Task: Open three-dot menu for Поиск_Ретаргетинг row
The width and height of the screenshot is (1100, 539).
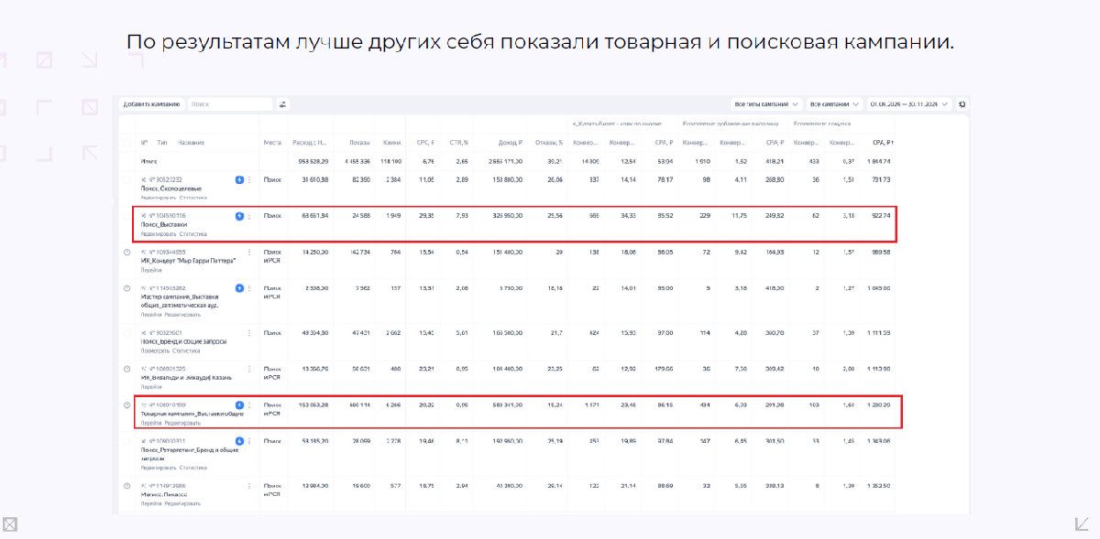Action: point(249,441)
